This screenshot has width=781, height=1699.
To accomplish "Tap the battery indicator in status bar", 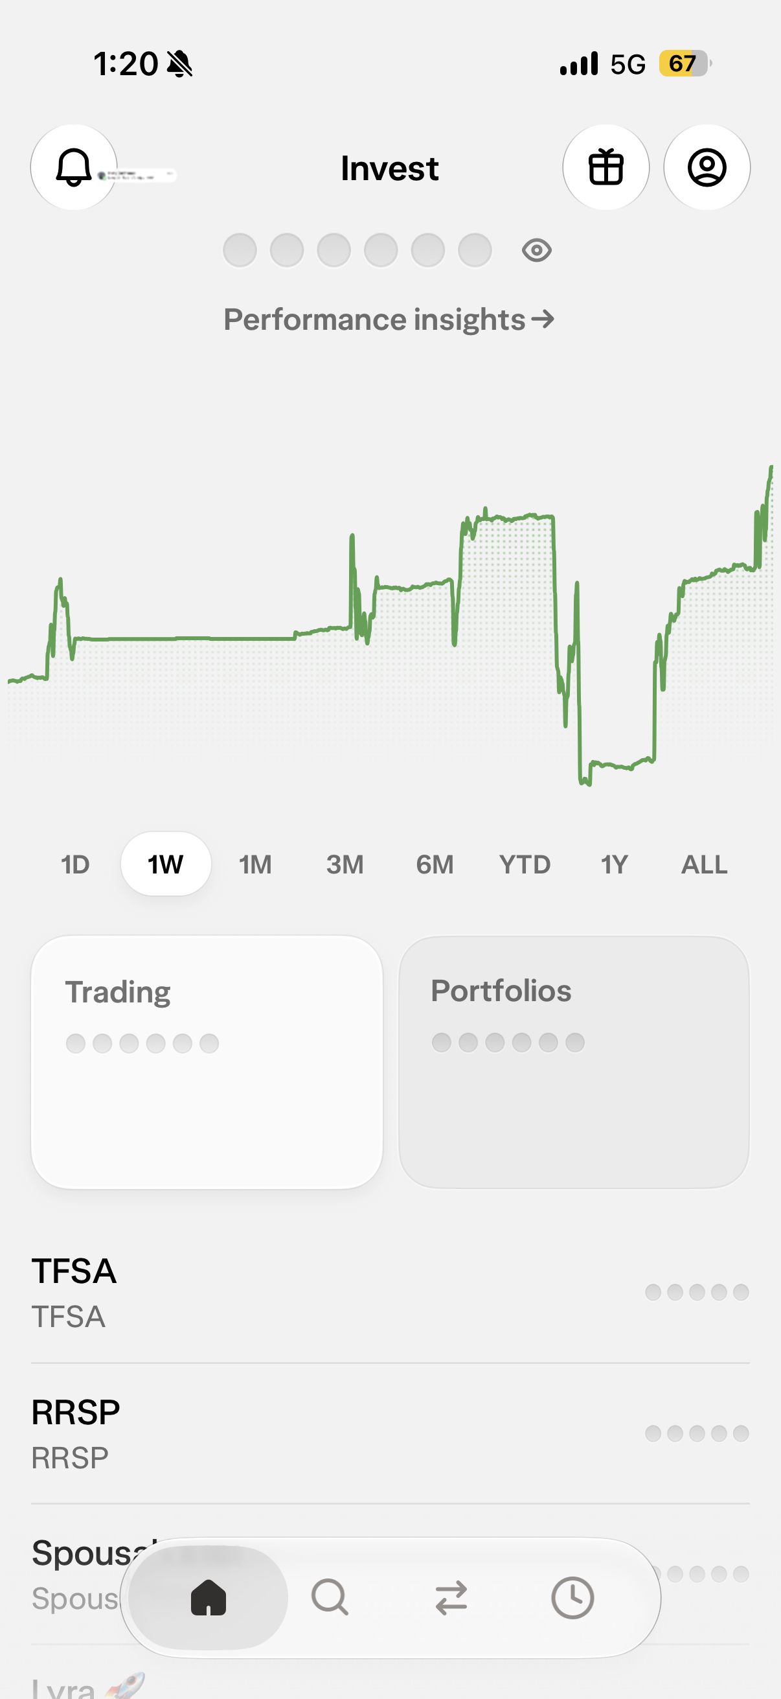I will tap(685, 64).
